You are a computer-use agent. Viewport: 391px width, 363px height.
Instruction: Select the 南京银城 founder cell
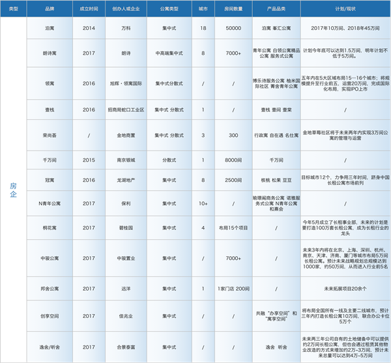click(130, 160)
